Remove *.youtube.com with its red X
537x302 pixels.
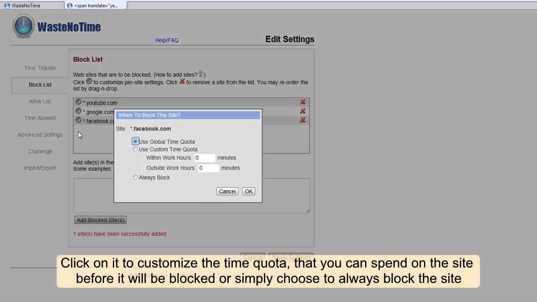(x=302, y=102)
